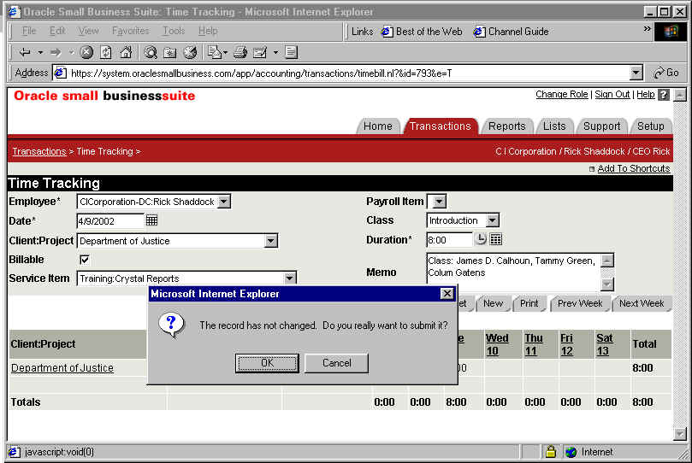Open the File menu
The height and width of the screenshot is (463, 692).
(29, 31)
